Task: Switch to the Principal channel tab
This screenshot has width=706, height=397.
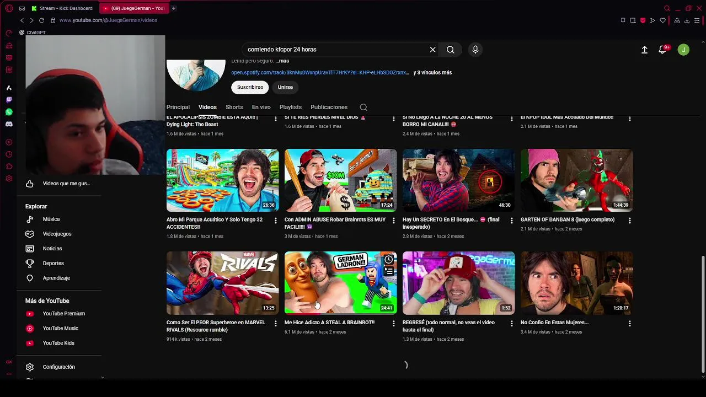Action: [x=178, y=107]
